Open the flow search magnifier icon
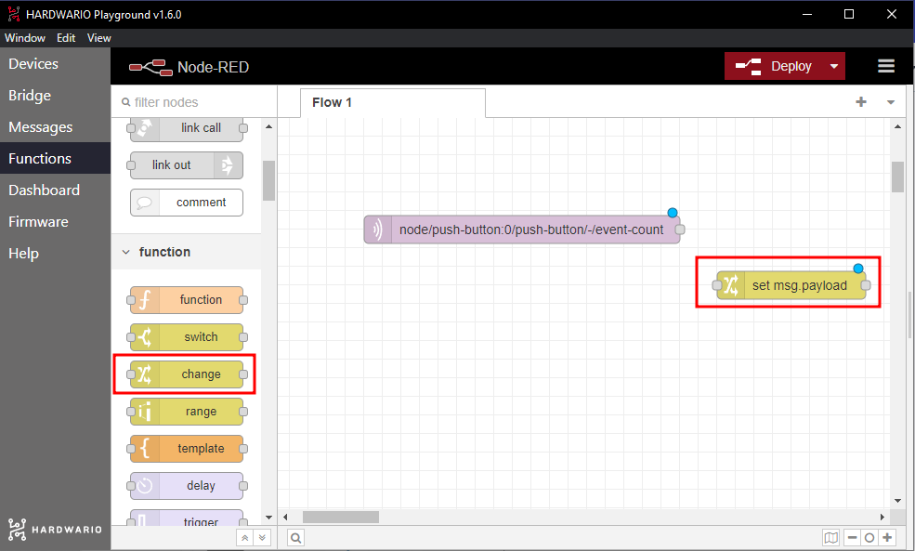The image size is (915, 551). 295,538
